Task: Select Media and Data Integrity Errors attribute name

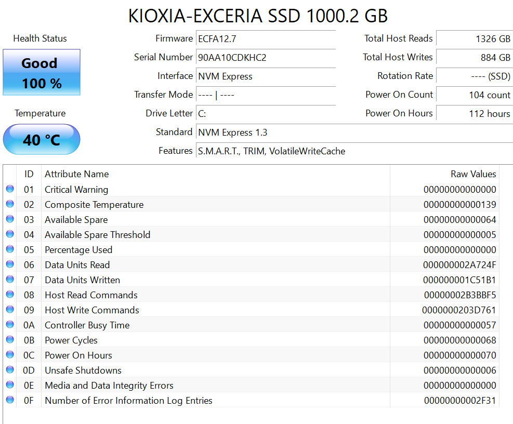Action: 109,385
